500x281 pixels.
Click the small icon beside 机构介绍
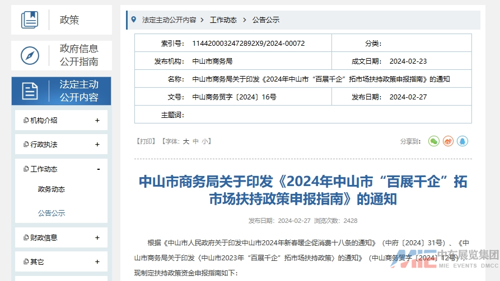(26, 120)
